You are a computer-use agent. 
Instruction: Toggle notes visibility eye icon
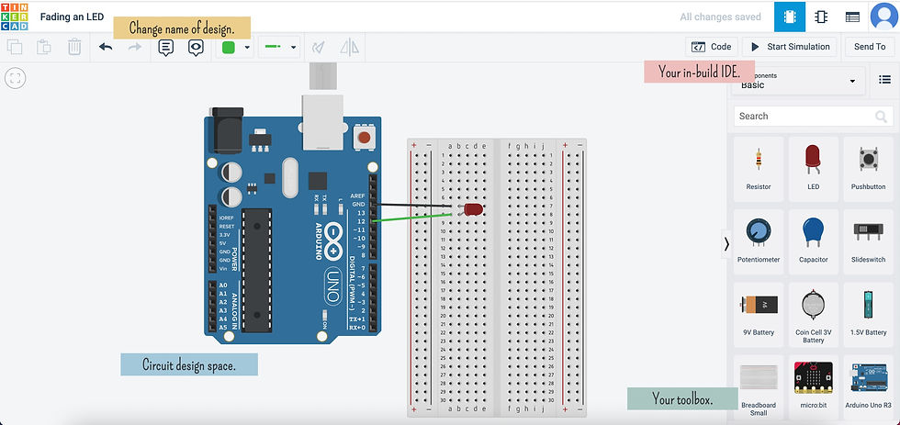tap(197, 48)
